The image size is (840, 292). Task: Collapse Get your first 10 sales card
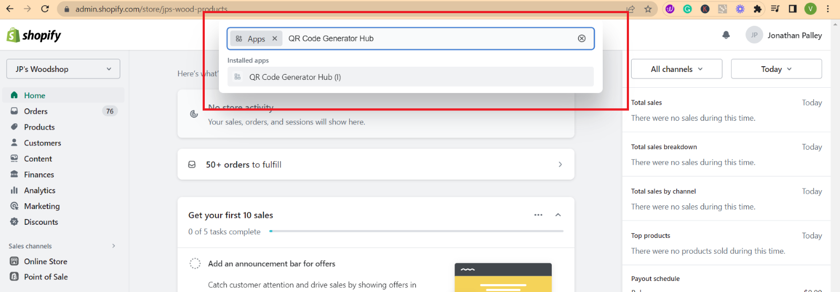[558, 215]
